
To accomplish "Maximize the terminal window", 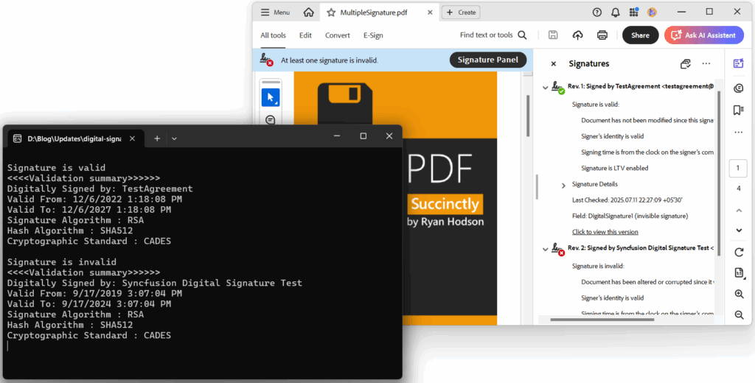I will point(363,136).
